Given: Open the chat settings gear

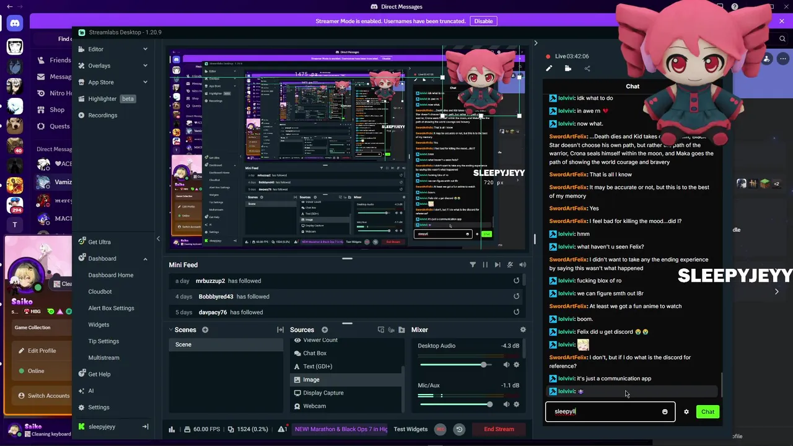Looking at the screenshot, I should click(x=686, y=412).
